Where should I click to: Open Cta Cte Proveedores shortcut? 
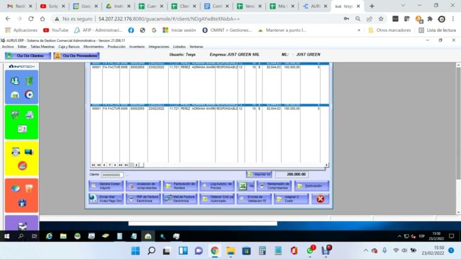tap(76, 56)
